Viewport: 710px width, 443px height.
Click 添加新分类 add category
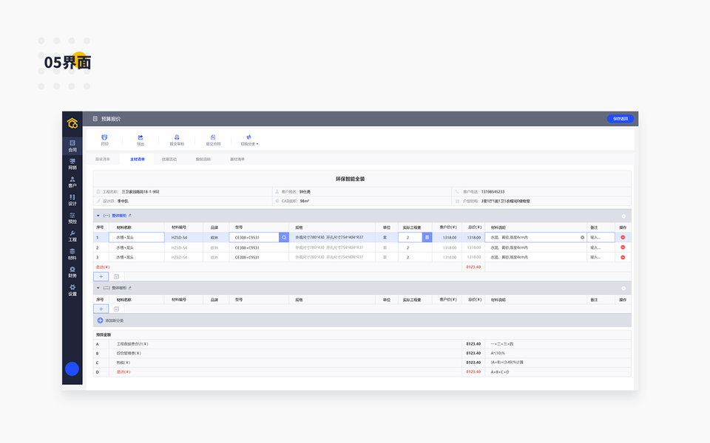click(110, 320)
